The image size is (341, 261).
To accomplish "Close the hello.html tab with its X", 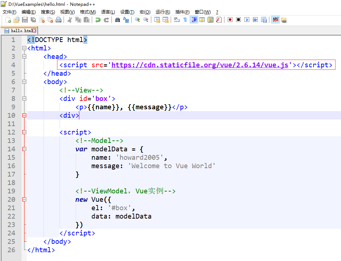I will coord(34,31).
